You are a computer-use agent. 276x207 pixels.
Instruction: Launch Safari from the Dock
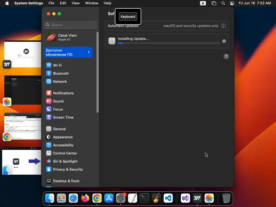point(73,198)
